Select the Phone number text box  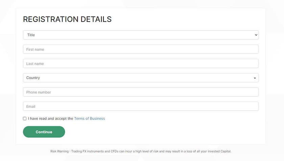(141, 92)
